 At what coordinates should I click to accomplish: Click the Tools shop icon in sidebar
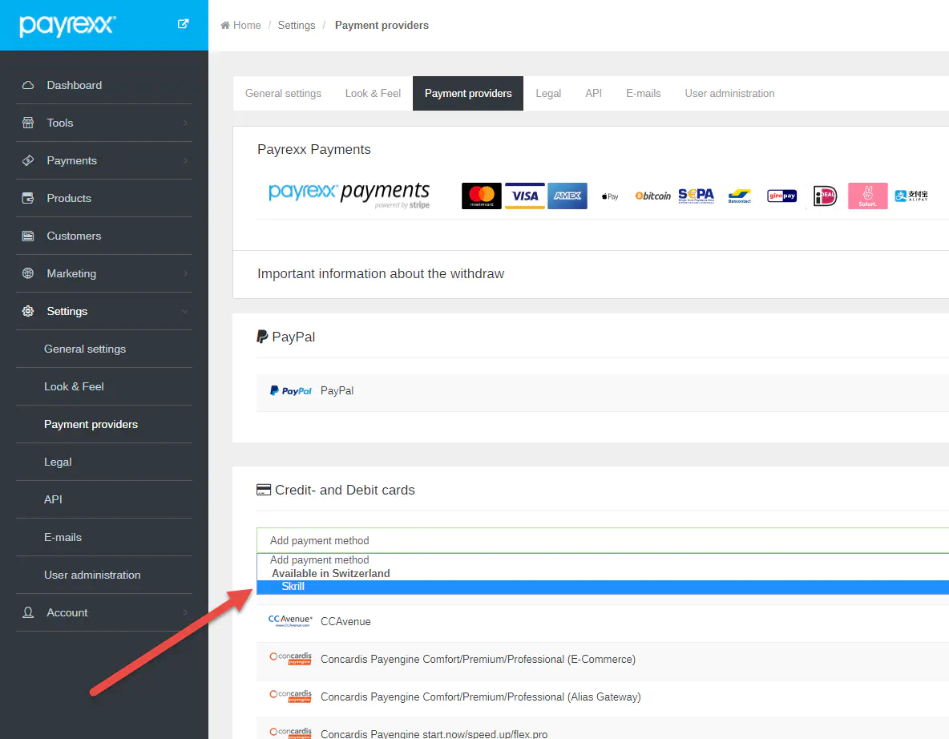[28, 123]
